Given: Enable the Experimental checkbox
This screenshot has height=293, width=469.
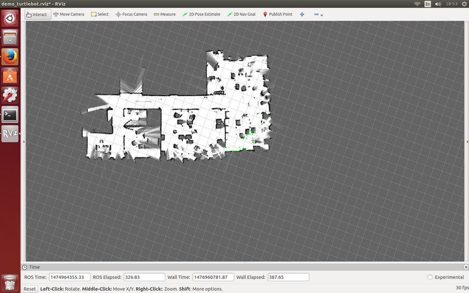Looking at the screenshot, I should (430, 277).
